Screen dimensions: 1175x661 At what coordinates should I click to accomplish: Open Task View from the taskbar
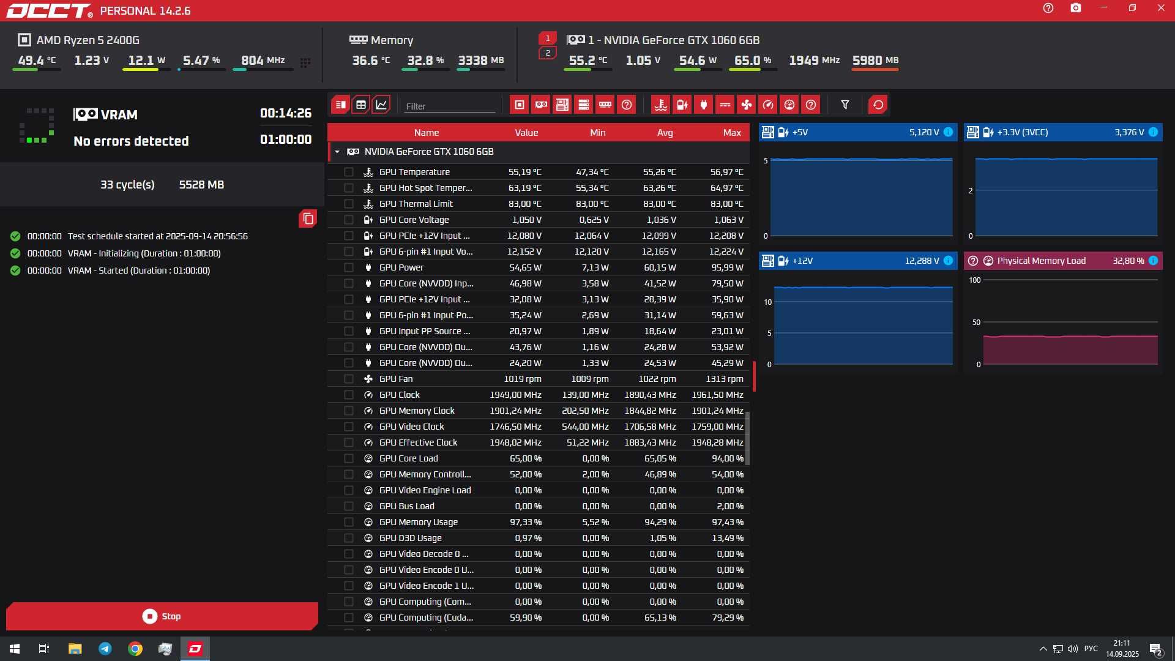(44, 649)
